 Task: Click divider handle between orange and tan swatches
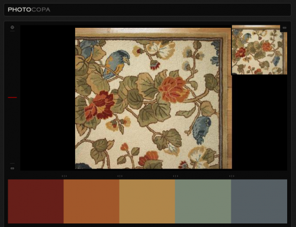(x=120, y=176)
